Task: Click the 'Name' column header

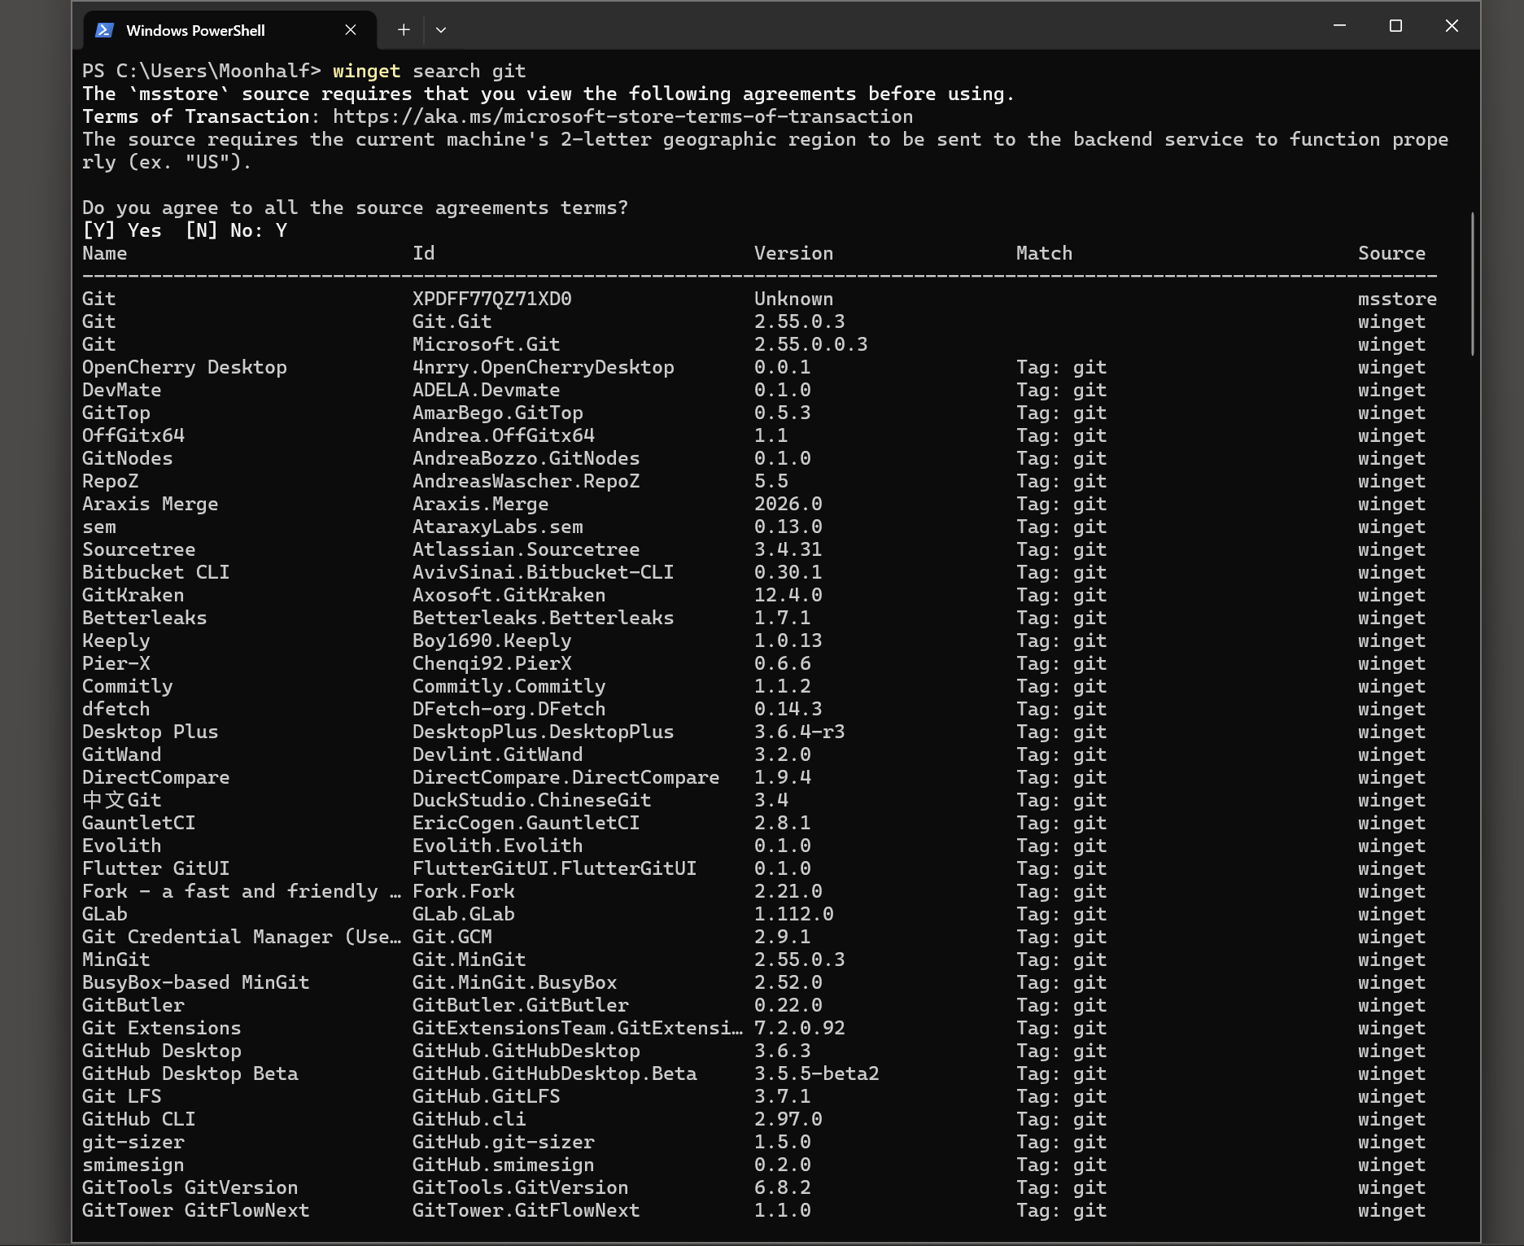Action: click(x=104, y=253)
